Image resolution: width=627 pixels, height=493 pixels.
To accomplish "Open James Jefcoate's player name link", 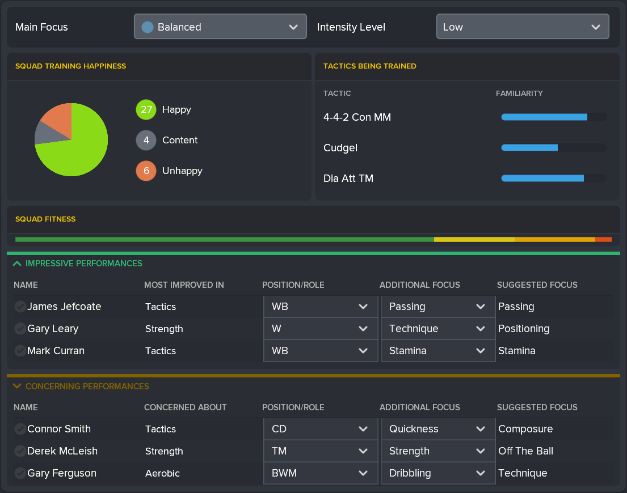I will (64, 307).
